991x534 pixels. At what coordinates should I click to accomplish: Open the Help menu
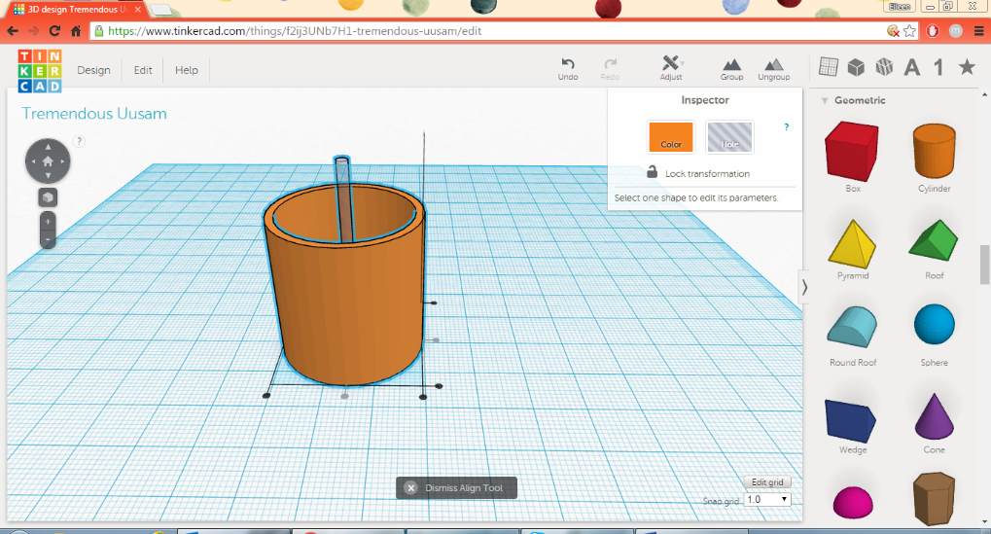point(187,70)
